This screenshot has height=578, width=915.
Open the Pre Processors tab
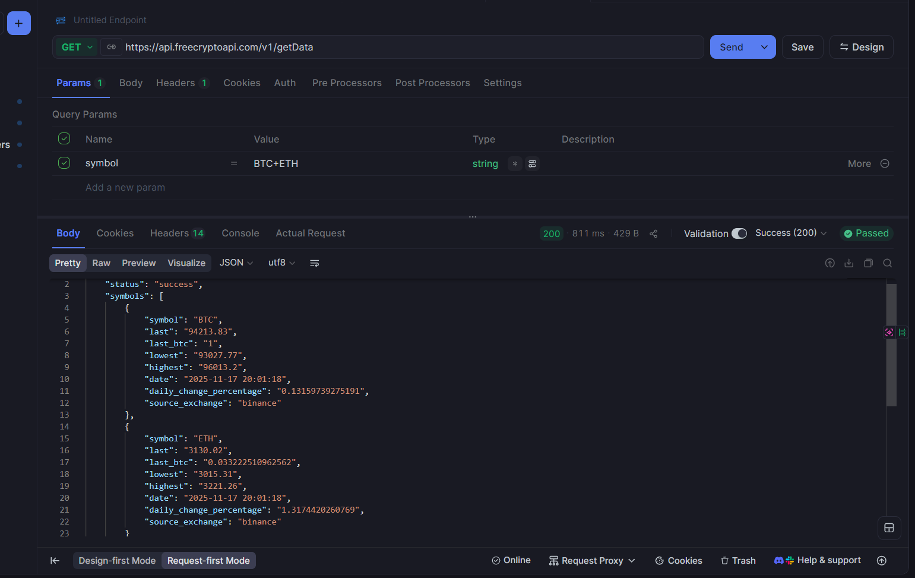coord(347,83)
